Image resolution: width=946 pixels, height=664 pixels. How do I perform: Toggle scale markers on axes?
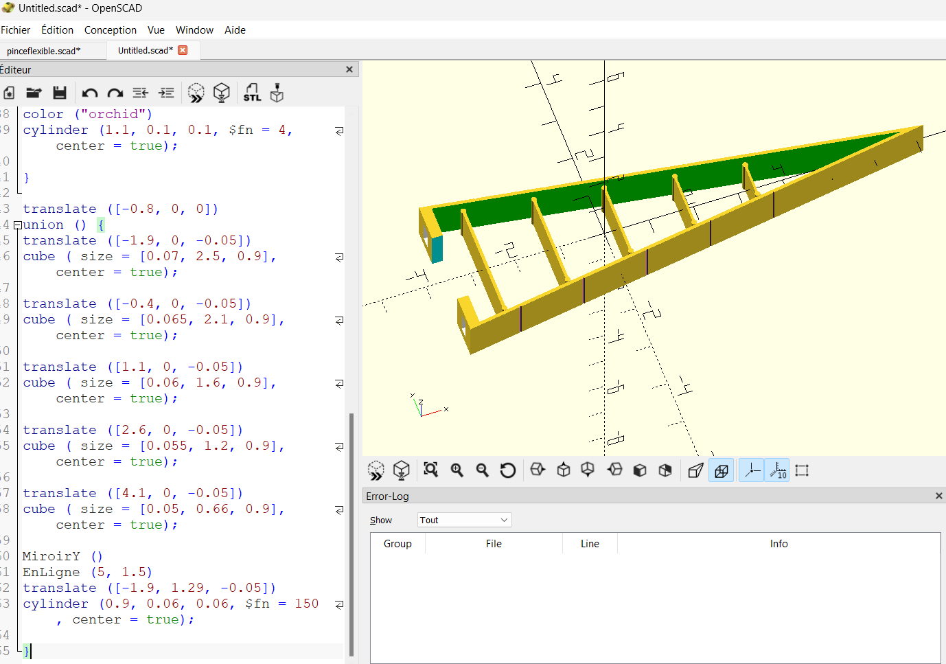pos(777,470)
